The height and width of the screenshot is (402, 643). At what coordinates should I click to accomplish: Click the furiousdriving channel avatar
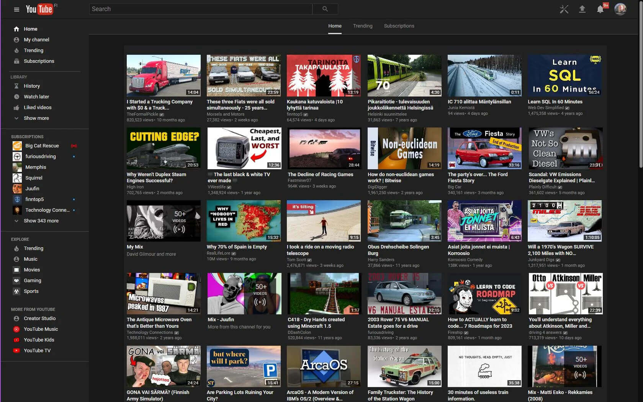coord(17,157)
